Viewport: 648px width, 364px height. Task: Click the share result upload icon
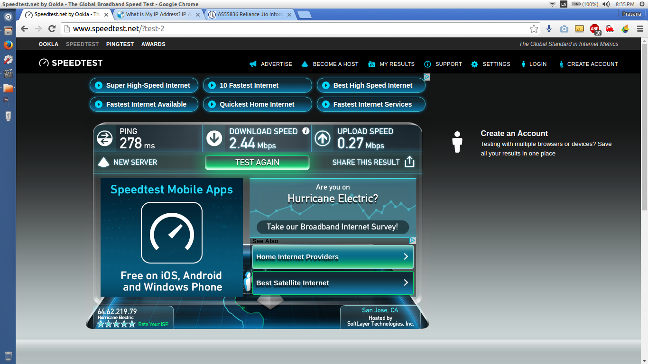(410, 162)
